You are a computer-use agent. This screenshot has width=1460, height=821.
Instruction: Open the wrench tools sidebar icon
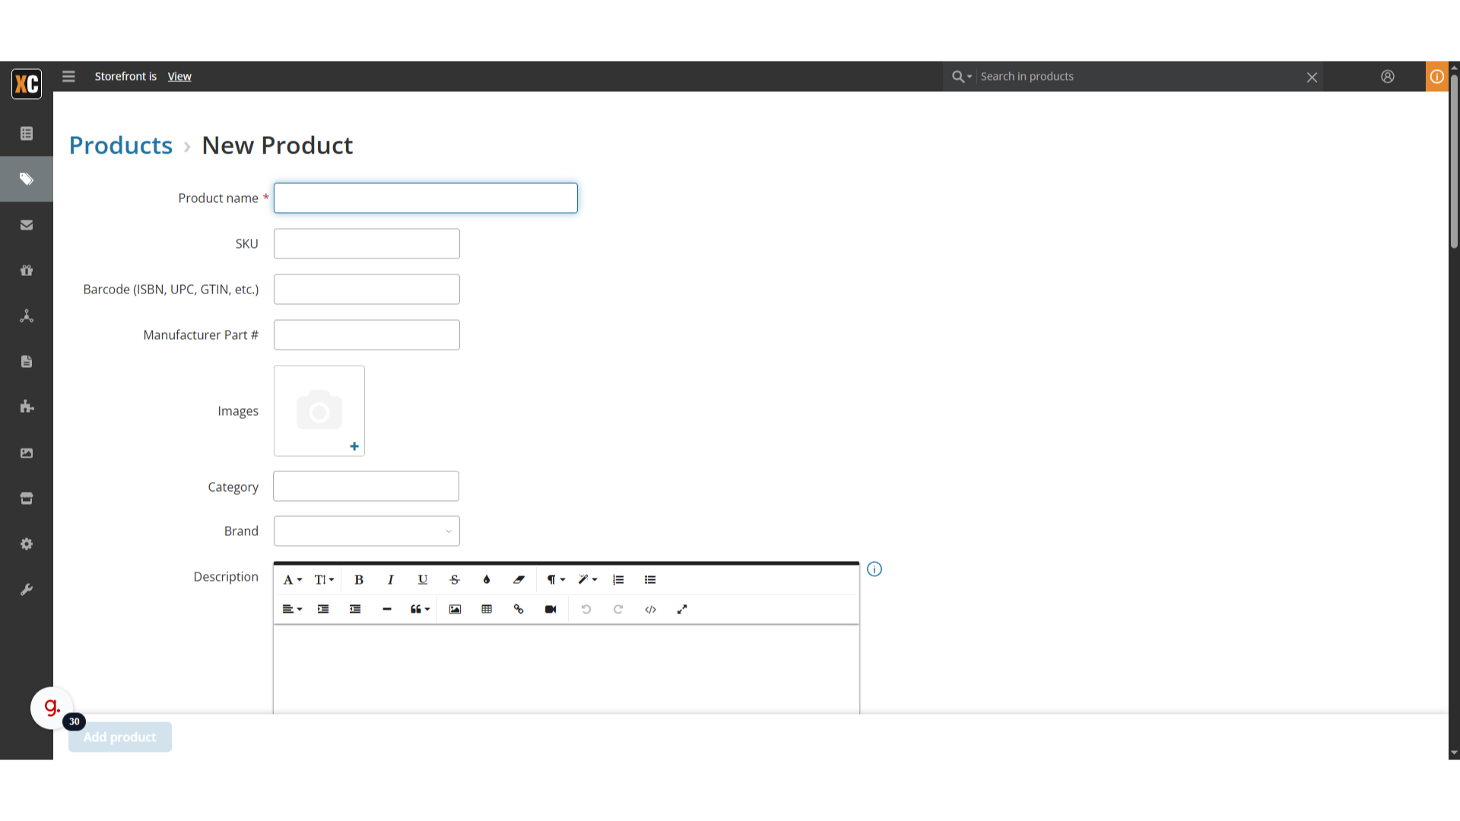tap(27, 590)
